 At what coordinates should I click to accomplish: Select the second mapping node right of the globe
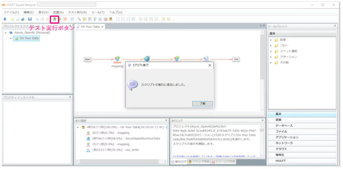pyautogui.click(x=177, y=59)
